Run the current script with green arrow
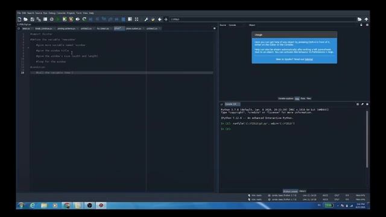The width and height of the screenshot is (386, 217). (58, 19)
